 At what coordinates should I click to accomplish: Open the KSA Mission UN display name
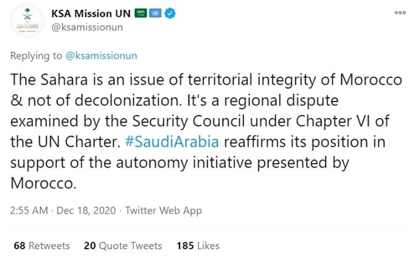coord(90,14)
